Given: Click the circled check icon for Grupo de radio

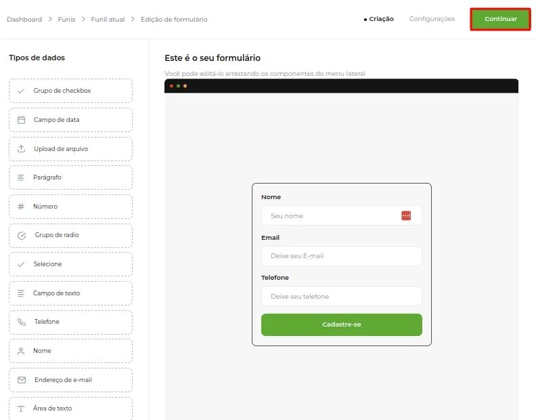Looking at the screenshot, I should click(22, 236).
